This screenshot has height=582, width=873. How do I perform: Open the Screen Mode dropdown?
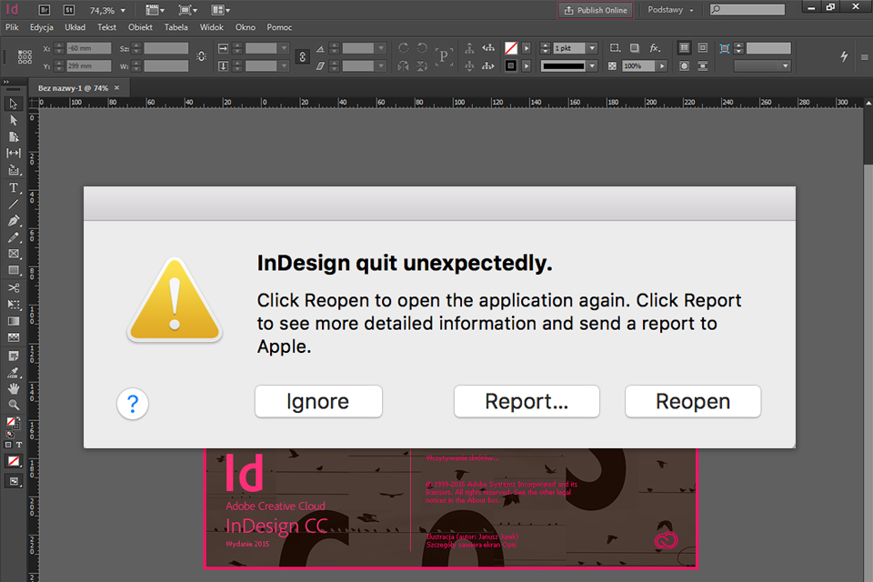188,10
